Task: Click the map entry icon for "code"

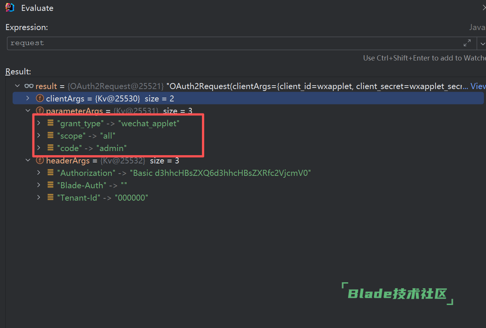Action: tap(50, 148)
